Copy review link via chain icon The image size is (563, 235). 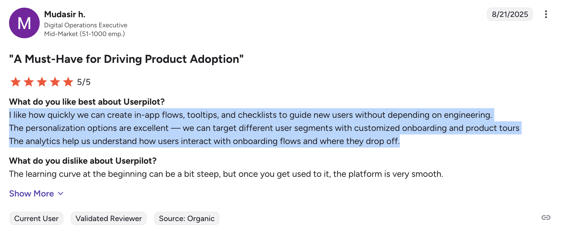[x=546, y=218]
